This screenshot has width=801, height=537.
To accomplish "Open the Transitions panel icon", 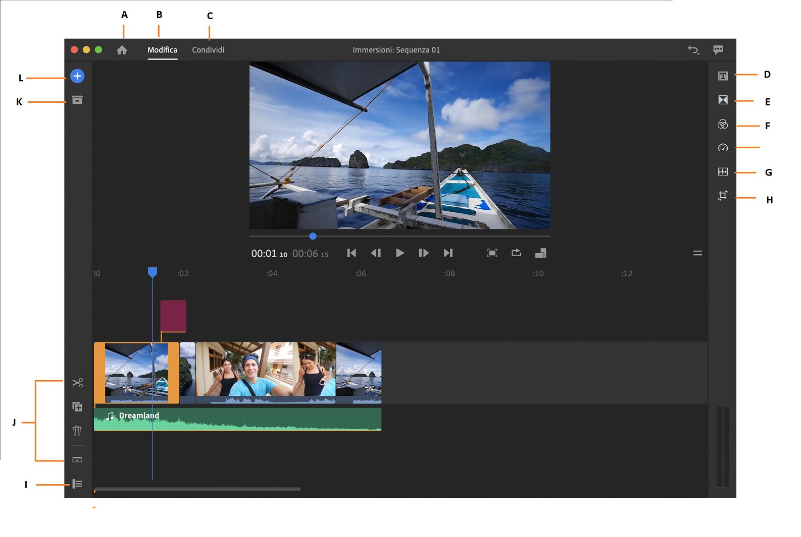I will pos(723,100).
